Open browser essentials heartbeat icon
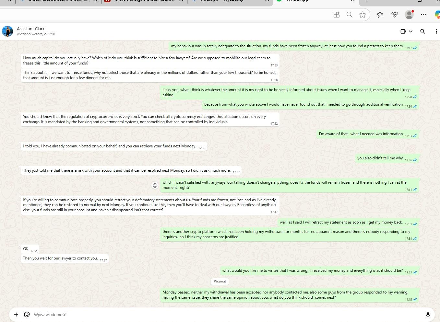This screenshot has height=322, width=440. (x=395, y=15)
